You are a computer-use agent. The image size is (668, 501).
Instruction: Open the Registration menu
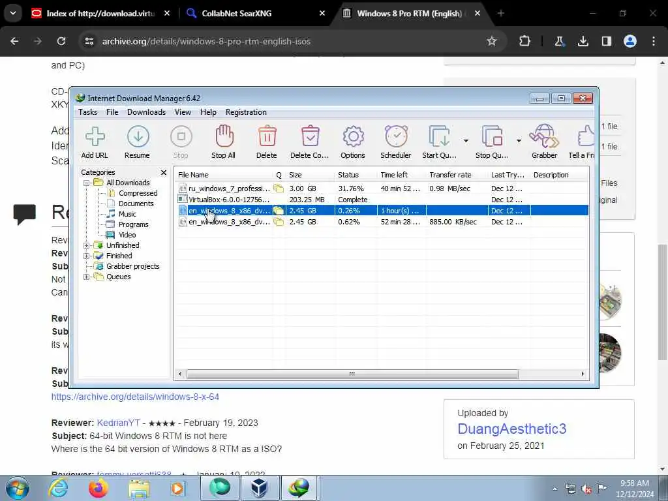246,112
